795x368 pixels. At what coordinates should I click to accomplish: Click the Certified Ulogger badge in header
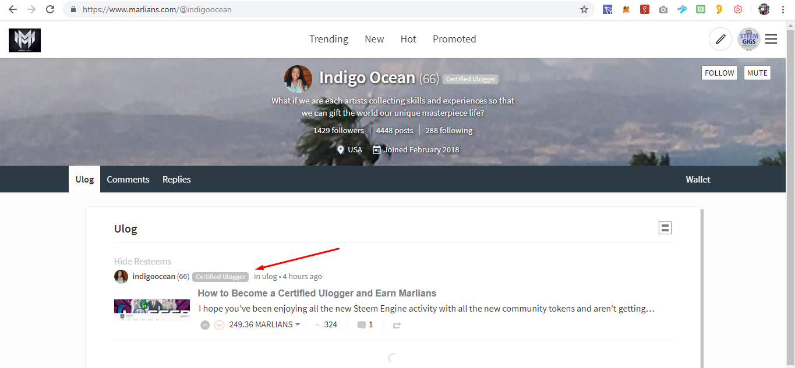tap(471, 79)
